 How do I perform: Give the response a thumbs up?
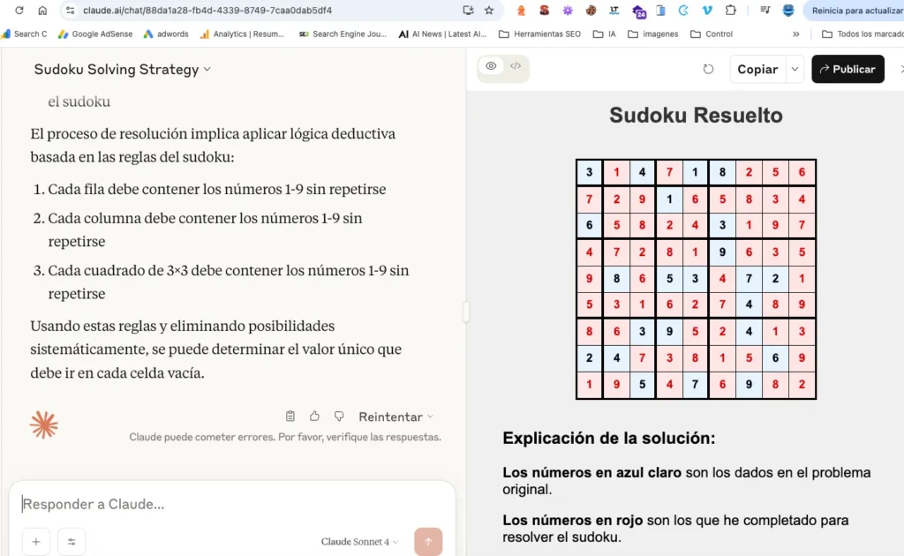pos(314,416)
